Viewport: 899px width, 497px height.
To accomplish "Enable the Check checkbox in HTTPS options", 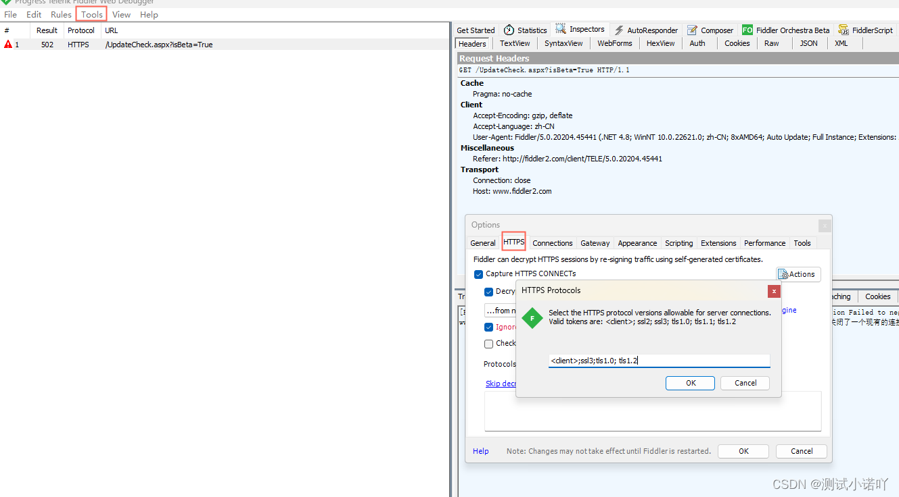I will 488,343.
